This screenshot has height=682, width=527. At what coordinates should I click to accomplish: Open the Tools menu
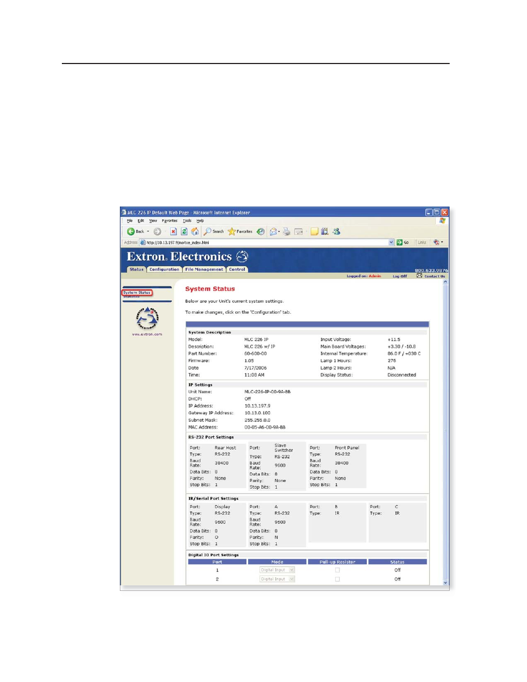187,220
